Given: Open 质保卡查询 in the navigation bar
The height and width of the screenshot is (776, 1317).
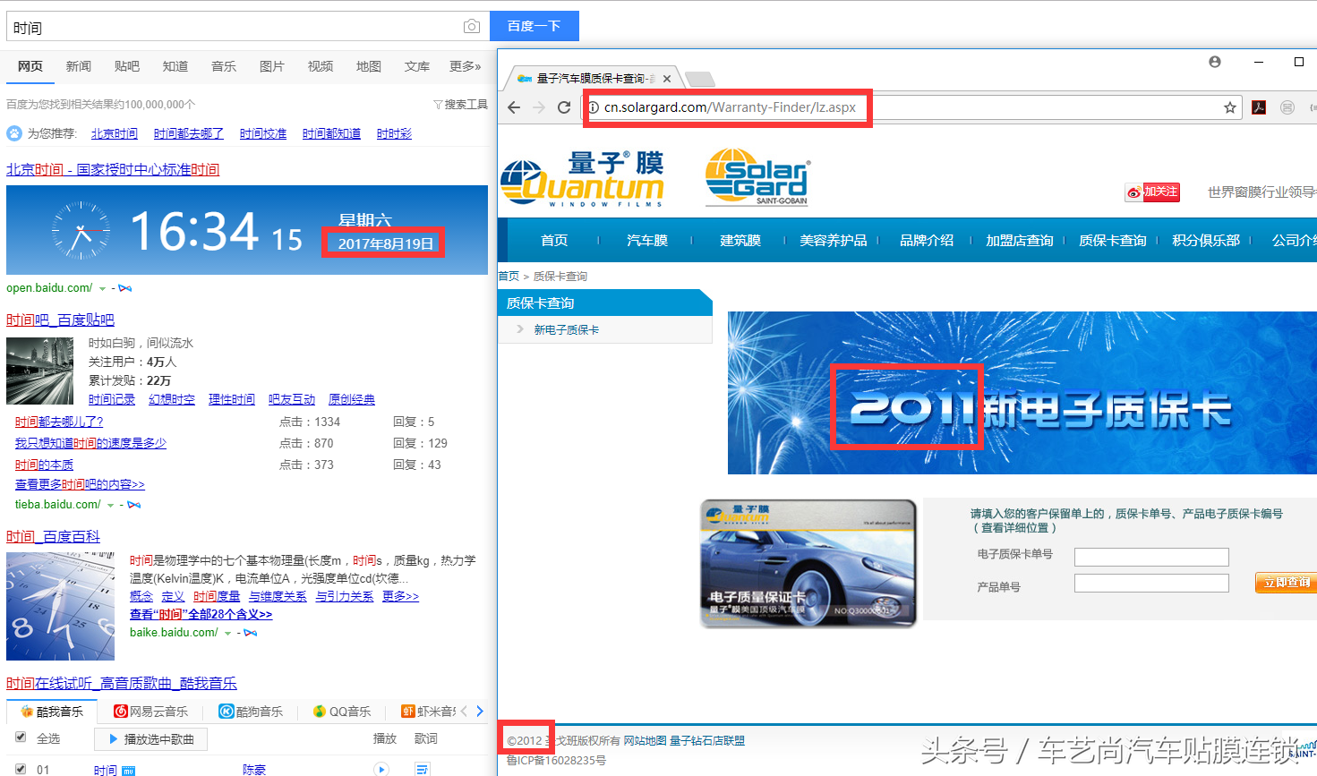Looking at the screenshot, I should pos(1113,240).
